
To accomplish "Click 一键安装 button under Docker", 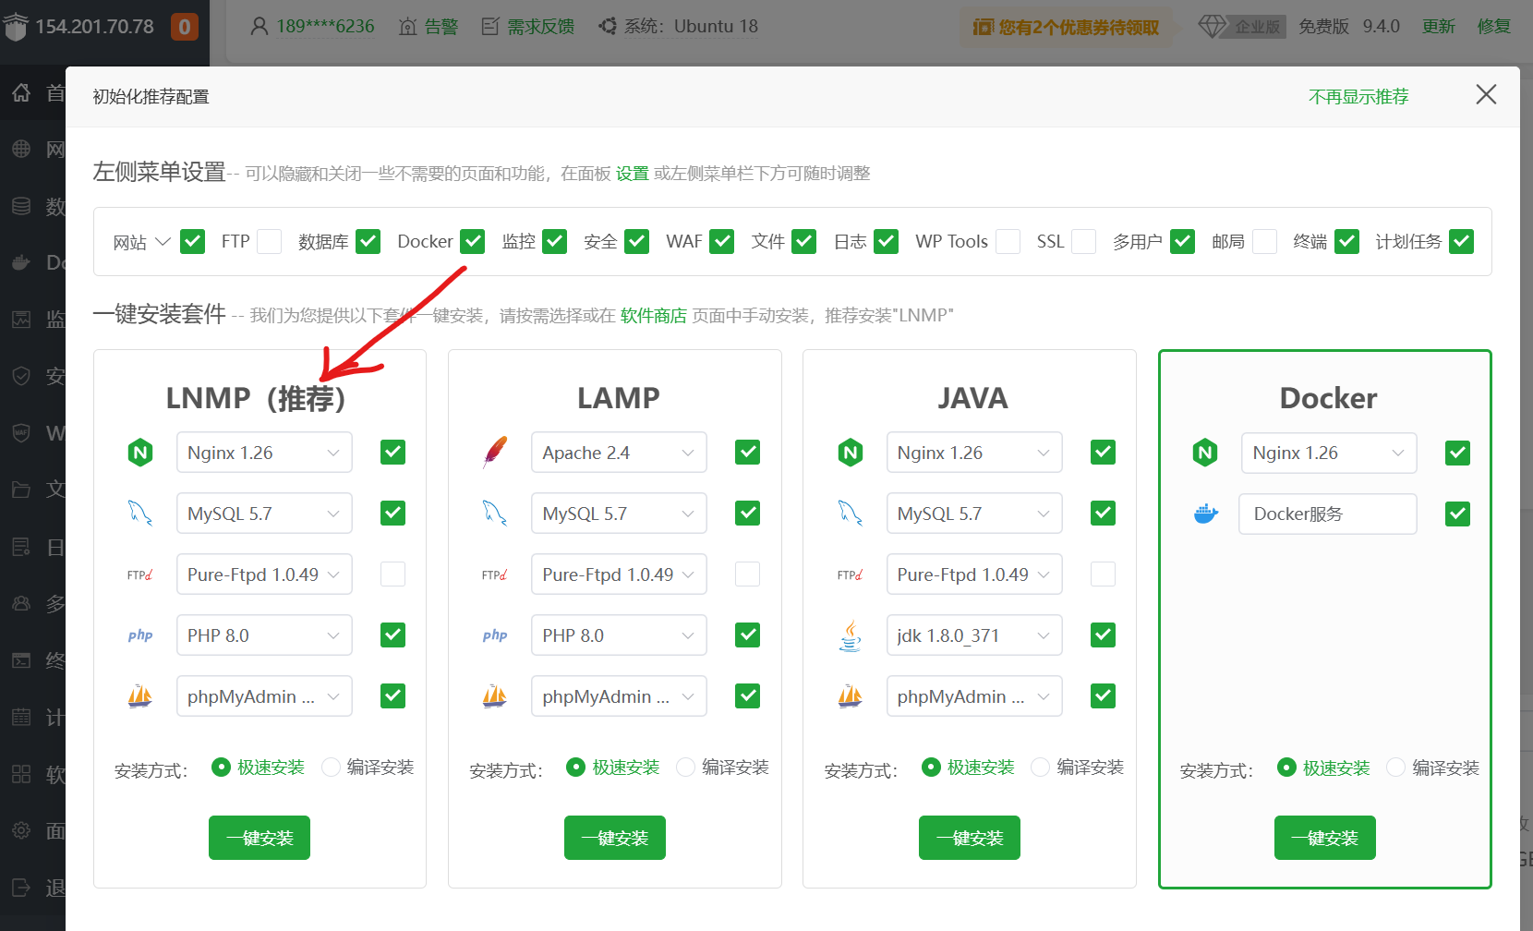I will [x=1324, y=838].
